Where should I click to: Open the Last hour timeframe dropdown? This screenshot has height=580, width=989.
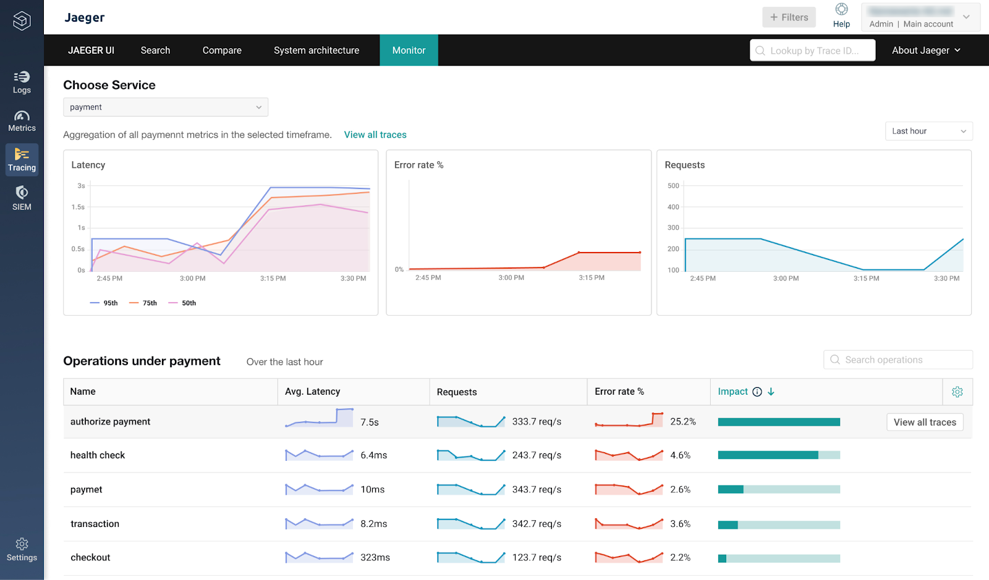pyautogui.click(x=928, y=131)
